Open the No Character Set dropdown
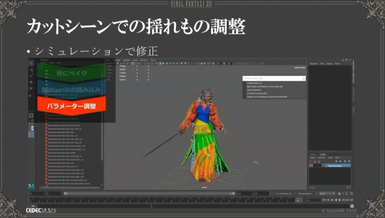The width and height of the screenshot is (385, 218). [x=284, y=194]
